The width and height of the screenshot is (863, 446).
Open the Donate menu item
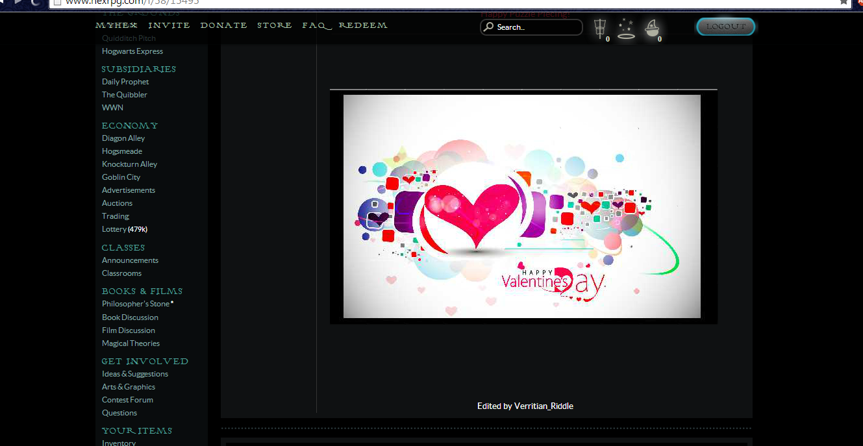point(223,25)
